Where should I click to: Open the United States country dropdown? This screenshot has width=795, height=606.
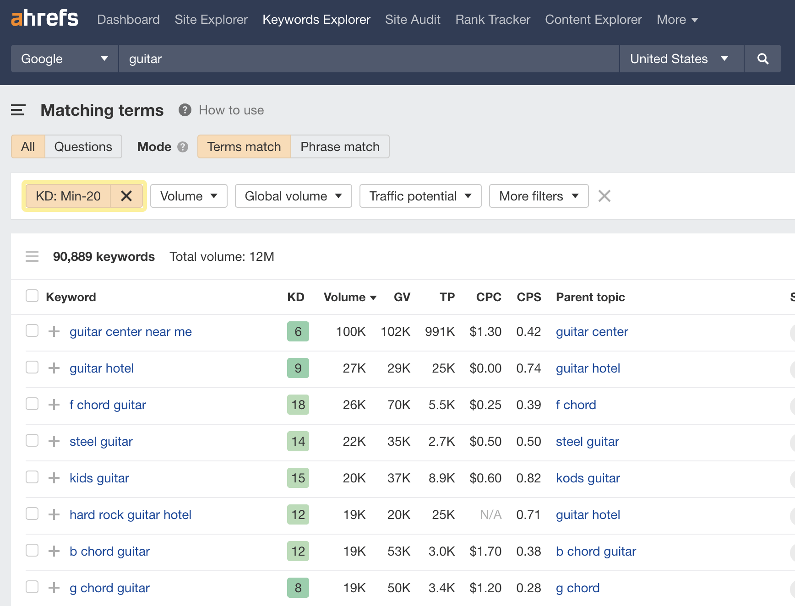tap(681, 59)
